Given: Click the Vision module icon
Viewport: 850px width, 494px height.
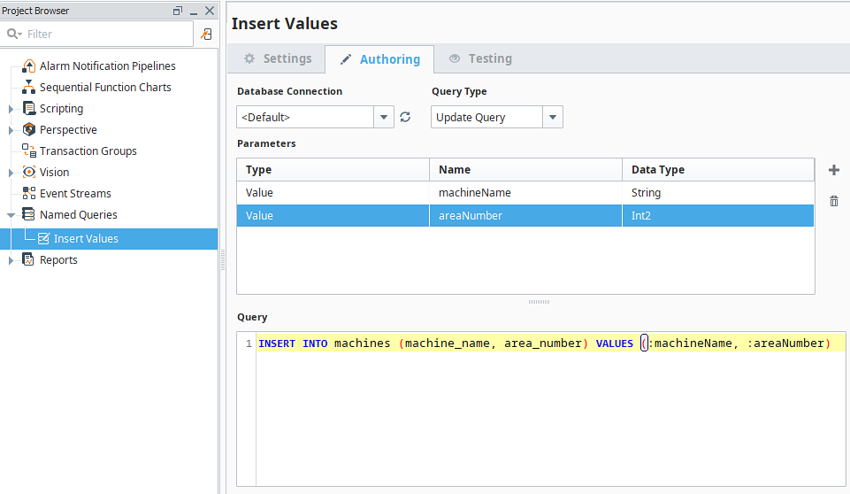Looking at the screenshot, I should (x=28, y=172).
